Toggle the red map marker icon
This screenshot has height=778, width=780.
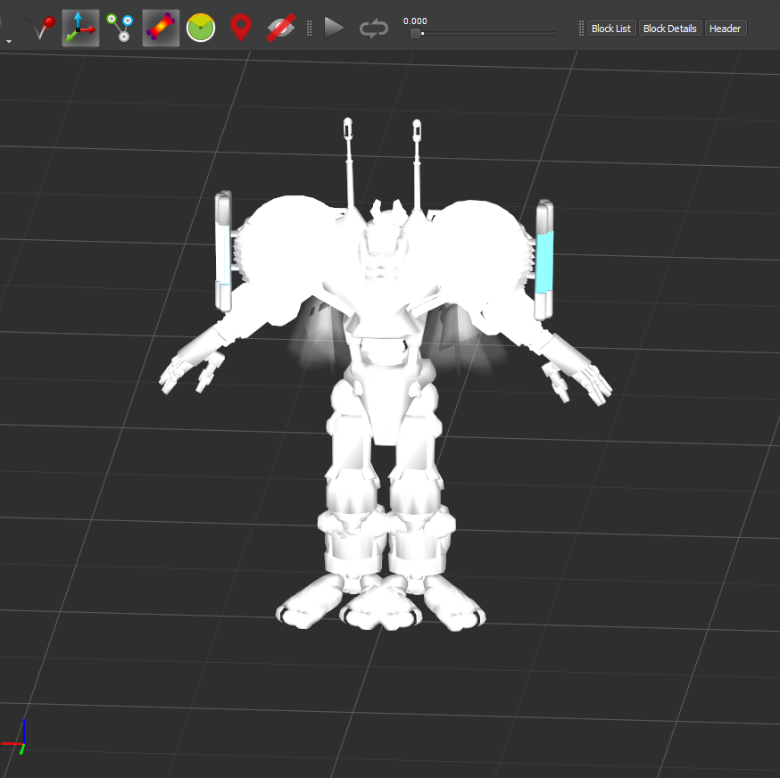coord(241,28)
